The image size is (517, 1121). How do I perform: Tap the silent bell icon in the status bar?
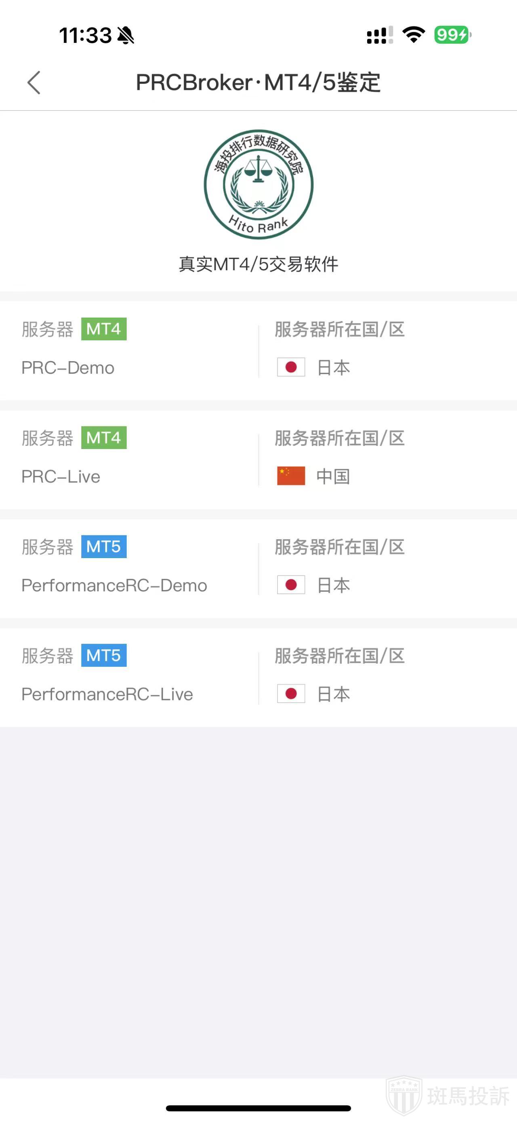[126, 35]
